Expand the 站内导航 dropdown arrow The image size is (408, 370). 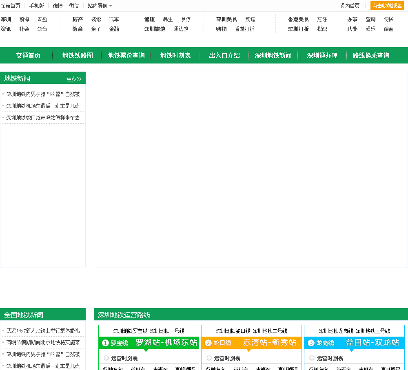click(x=111, y=6)
